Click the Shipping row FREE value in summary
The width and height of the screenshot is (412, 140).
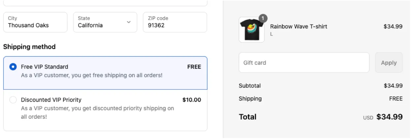click(396, 99)
